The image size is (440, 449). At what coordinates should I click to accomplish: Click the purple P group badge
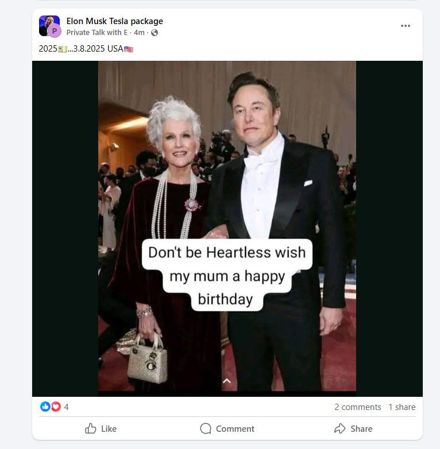click(55, 31)
